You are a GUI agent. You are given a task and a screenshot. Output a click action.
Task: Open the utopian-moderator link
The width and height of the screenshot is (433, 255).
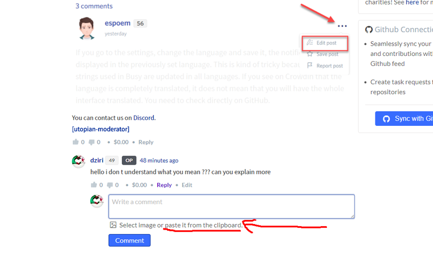point(100,129)
